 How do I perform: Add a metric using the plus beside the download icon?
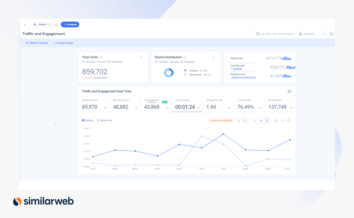click(x=282, y=120)
